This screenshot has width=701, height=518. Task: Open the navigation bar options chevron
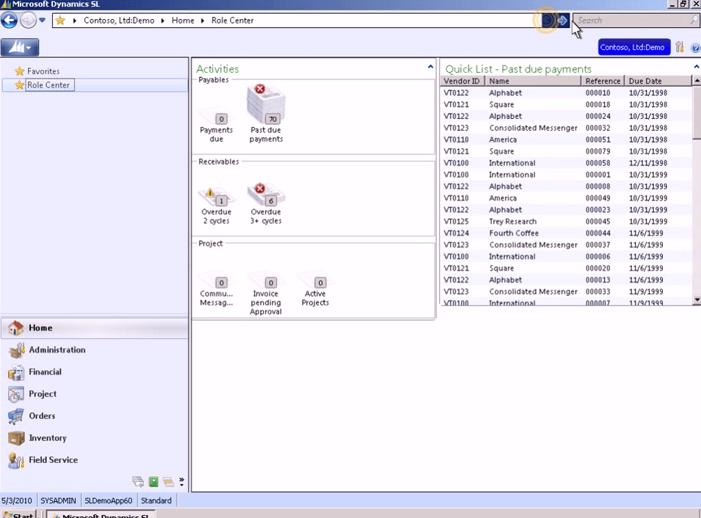coord(42,21)
